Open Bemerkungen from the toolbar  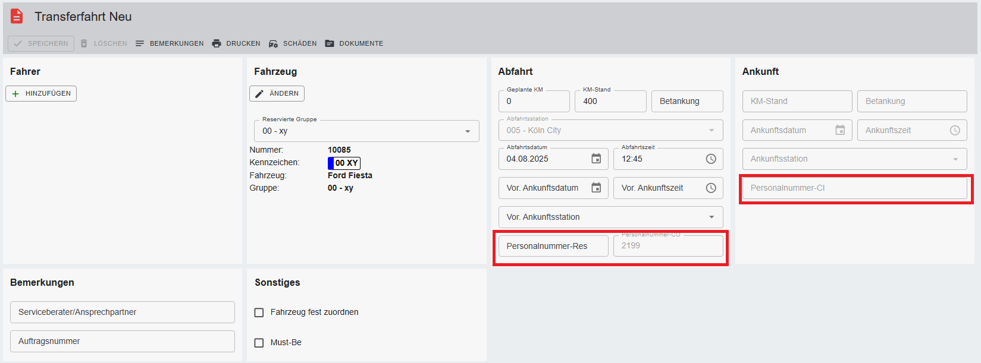170,43
